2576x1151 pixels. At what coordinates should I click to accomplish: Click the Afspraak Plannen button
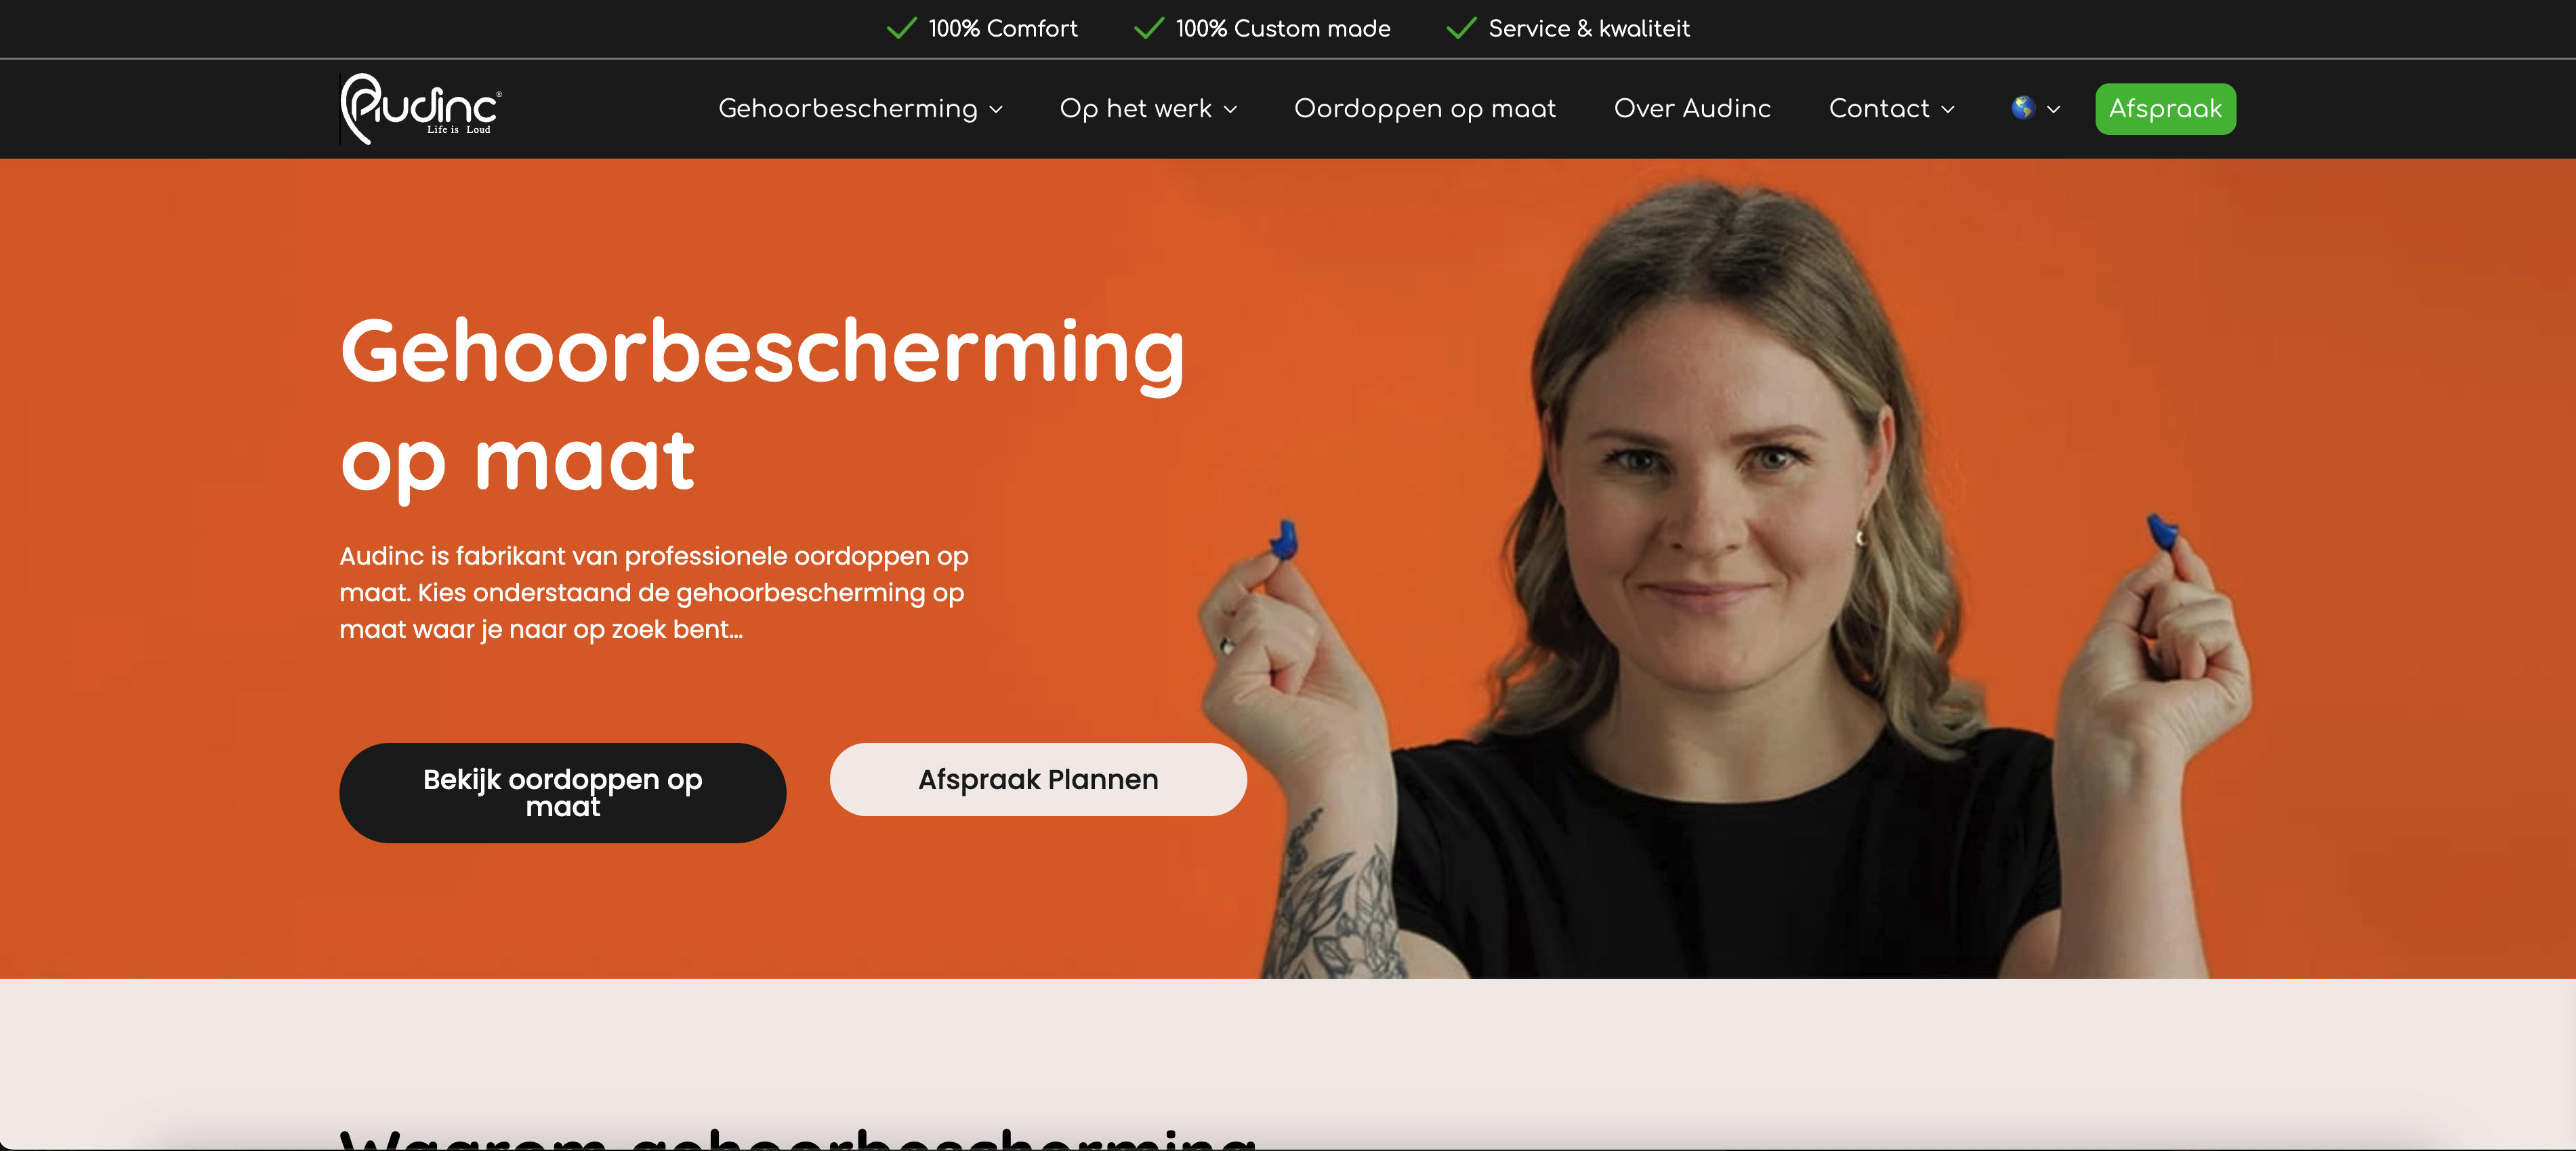point(1038,779)
